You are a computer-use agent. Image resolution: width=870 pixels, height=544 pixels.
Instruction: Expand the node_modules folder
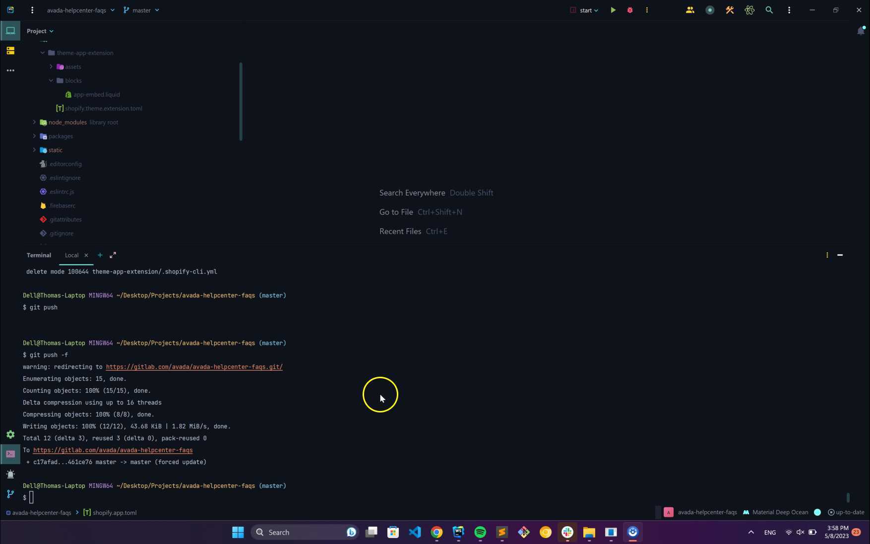click(x=34, y=122)
